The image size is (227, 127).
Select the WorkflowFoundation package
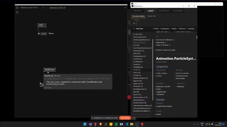pos(142,111)
